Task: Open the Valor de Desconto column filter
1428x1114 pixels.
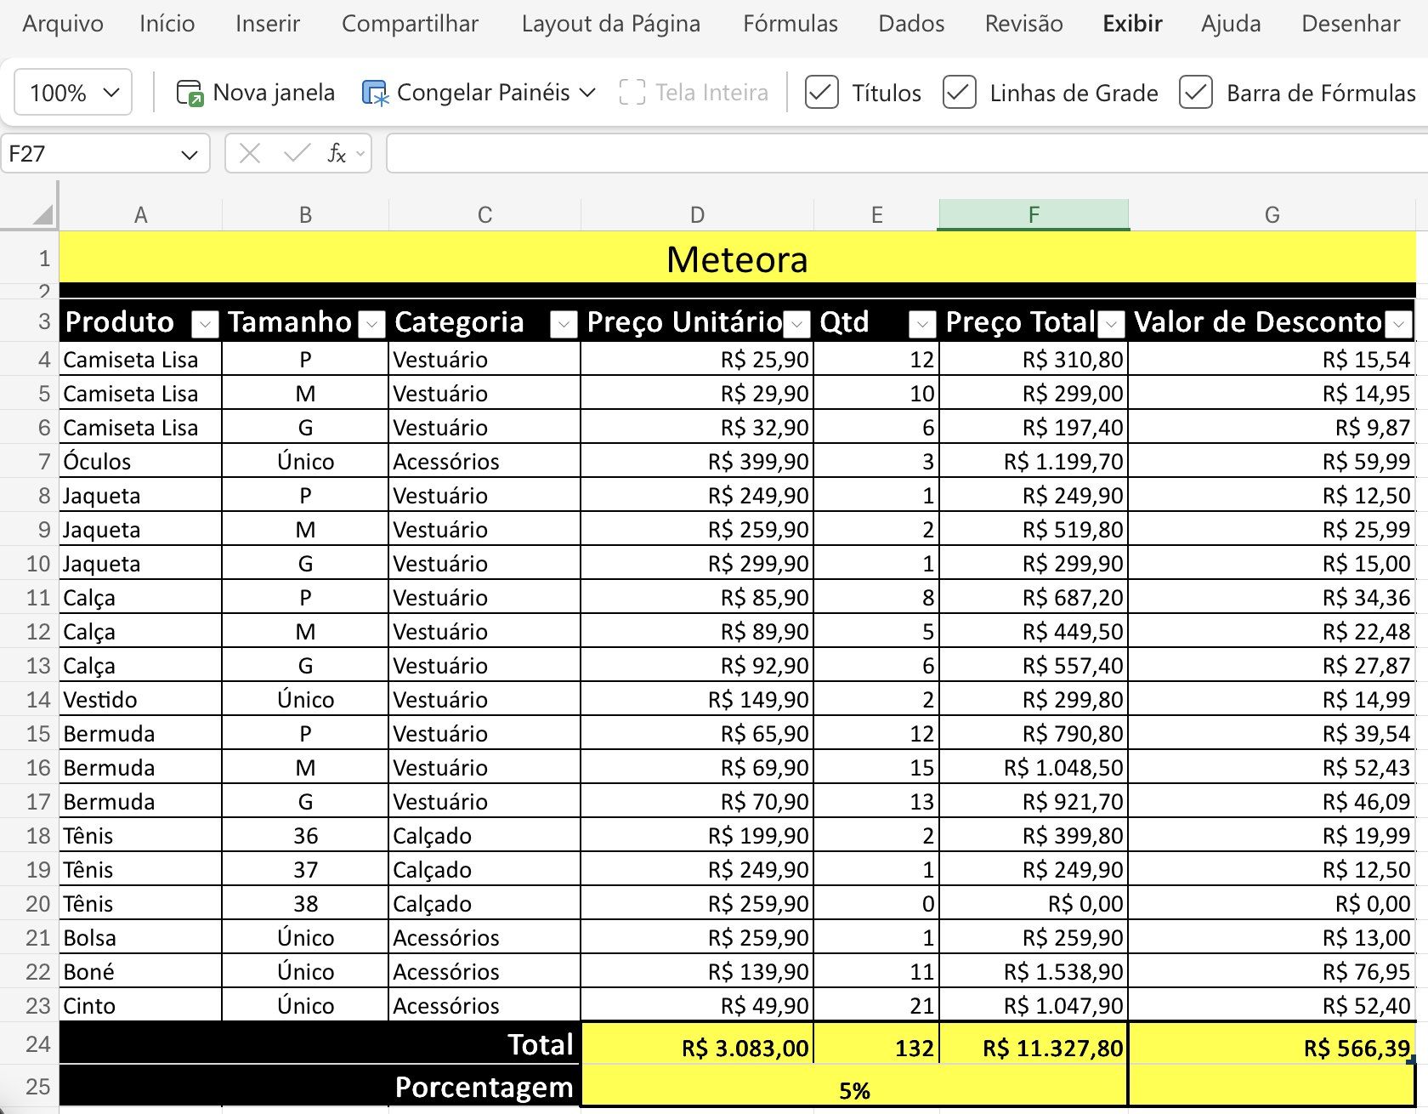Action: point(1398,324)
